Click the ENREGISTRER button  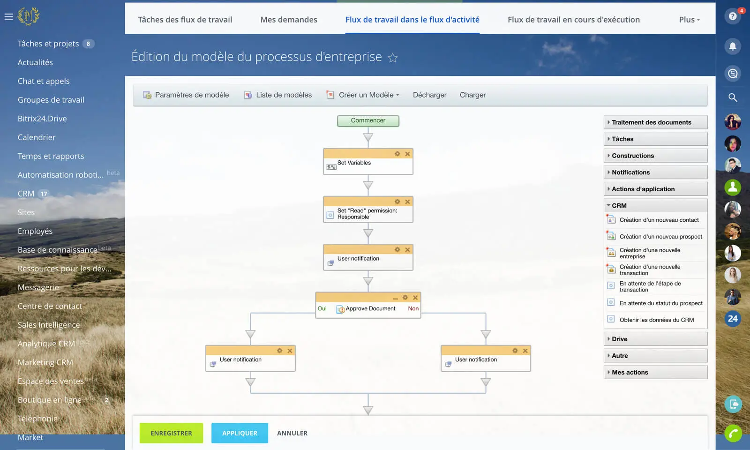click(x=171, y=433)
